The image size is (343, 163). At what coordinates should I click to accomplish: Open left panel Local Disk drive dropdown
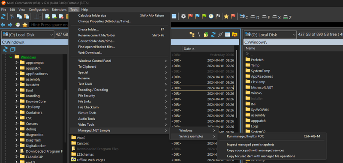coord(27,35)
